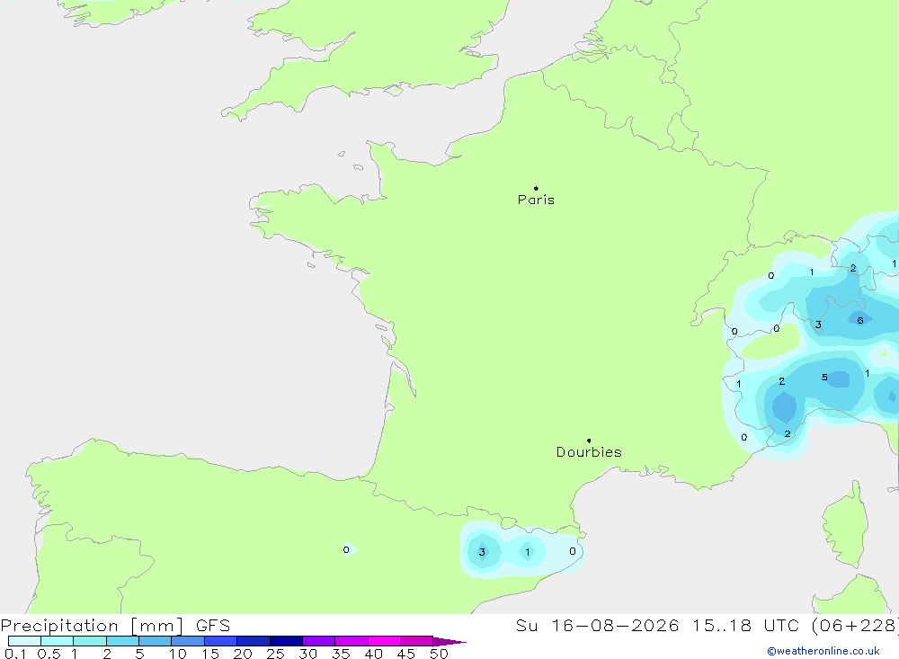
Task: Click the '25' legend scale label
Action: 276,654
